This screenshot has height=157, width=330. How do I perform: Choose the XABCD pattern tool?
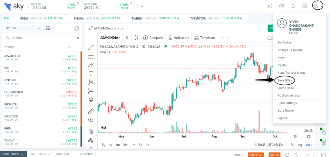point(91,82)
